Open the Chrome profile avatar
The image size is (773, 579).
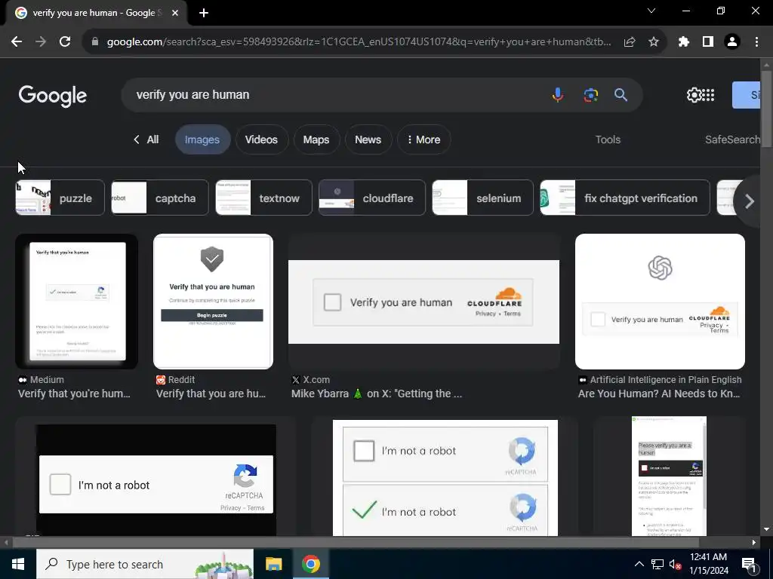(732, 42)
